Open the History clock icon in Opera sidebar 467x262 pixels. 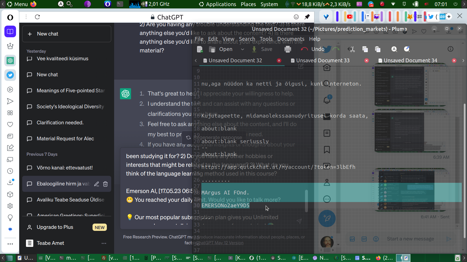10,171
